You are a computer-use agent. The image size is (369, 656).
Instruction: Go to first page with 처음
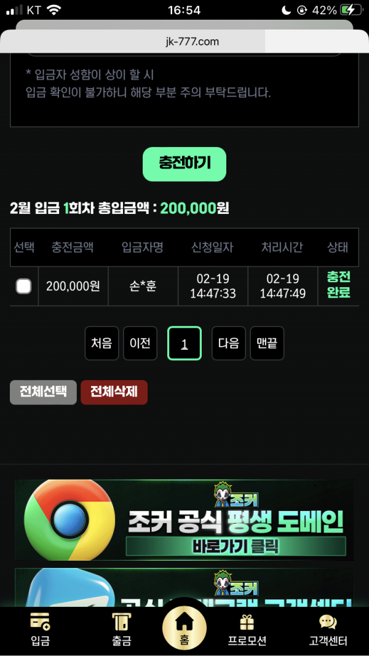pyautogui.click(x=101, y=343)
